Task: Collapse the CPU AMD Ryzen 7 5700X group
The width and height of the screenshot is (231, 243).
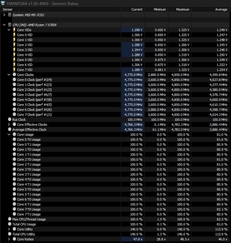Action: point(4,25)
